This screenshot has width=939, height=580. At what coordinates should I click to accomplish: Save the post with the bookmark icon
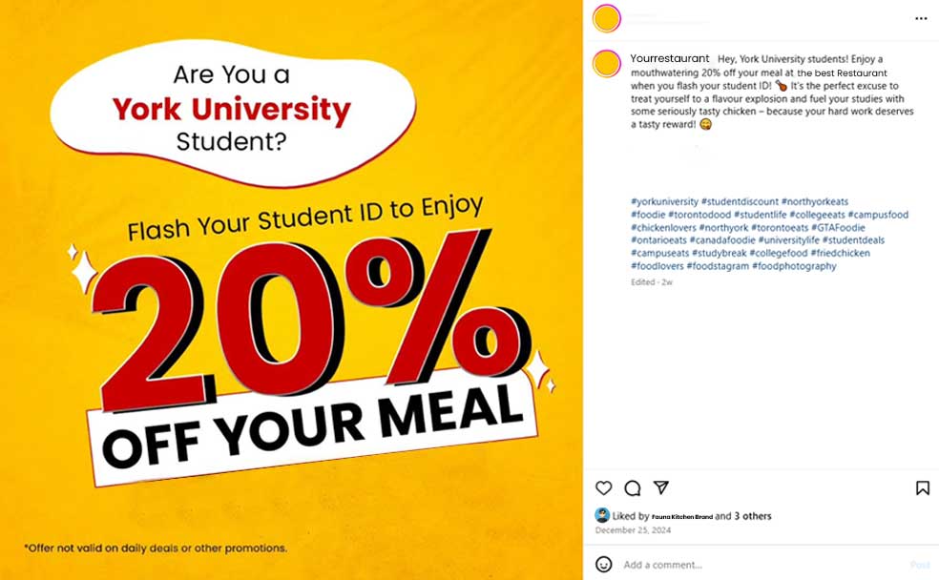click(x=922, y=488)
